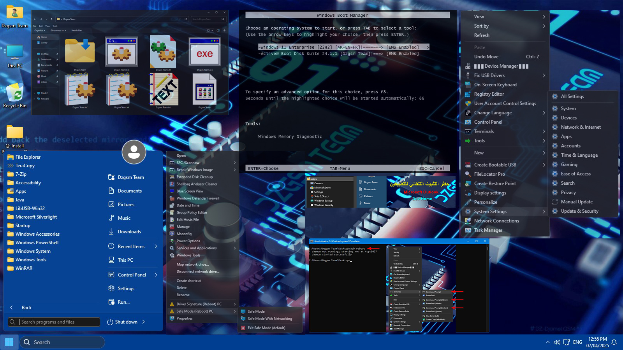Open All Settings in submenu

(583, 96)
